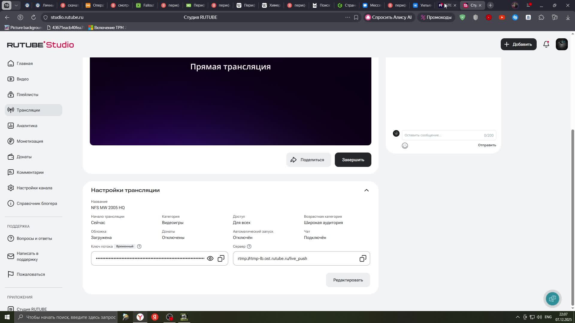Collapse the Настройки трансляции section

tap(366, 190)
